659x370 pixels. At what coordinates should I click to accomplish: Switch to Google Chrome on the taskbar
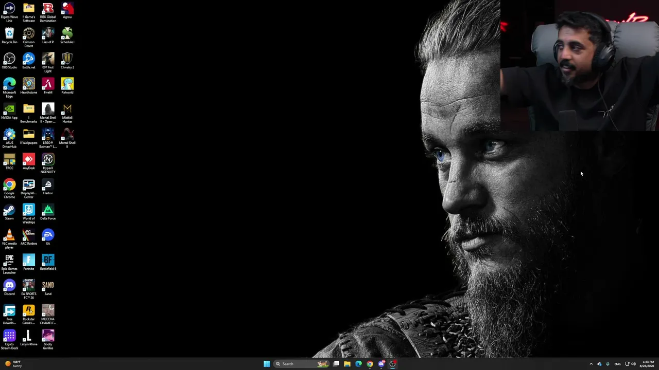370,364
